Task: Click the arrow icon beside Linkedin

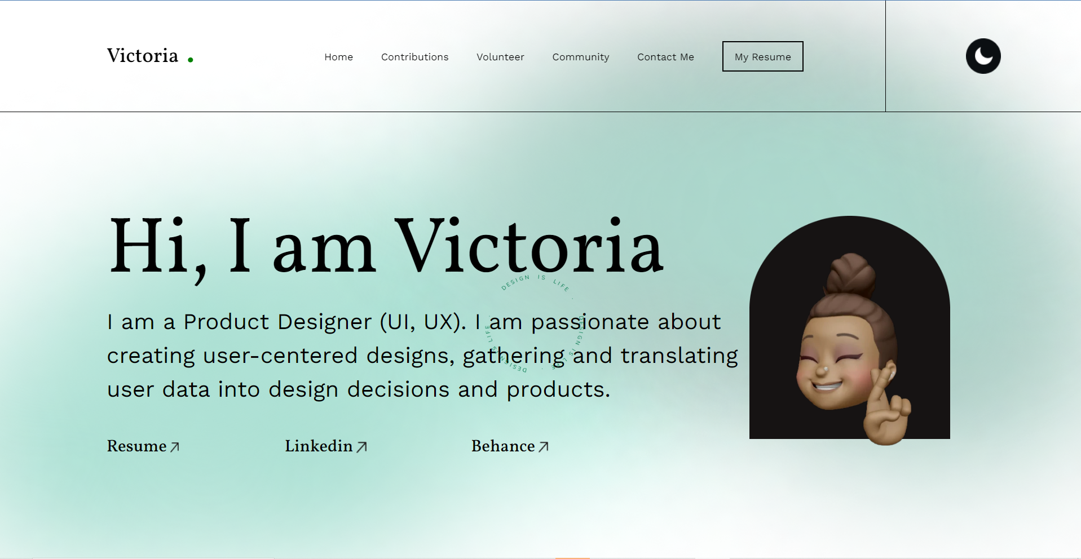Action: click(x=361, y=446)
